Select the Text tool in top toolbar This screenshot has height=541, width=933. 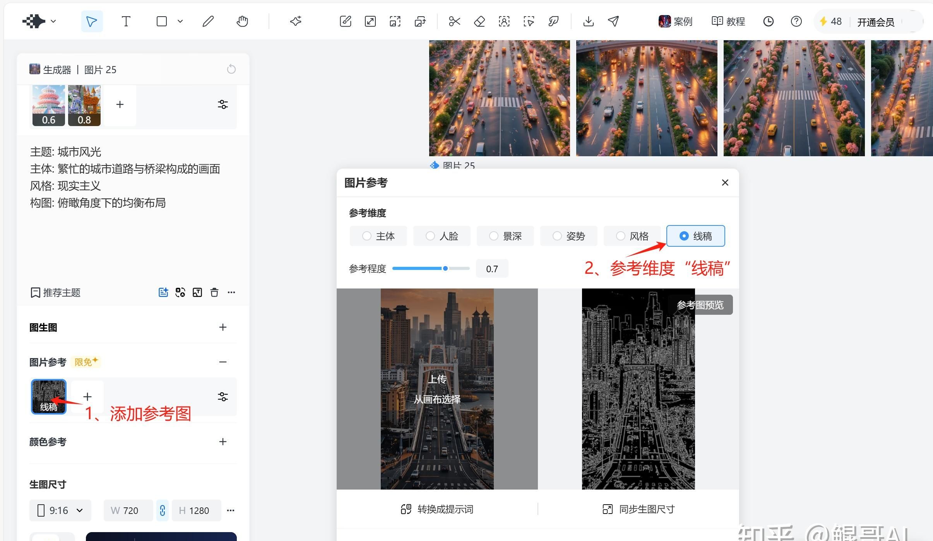(x=126, y=21)
